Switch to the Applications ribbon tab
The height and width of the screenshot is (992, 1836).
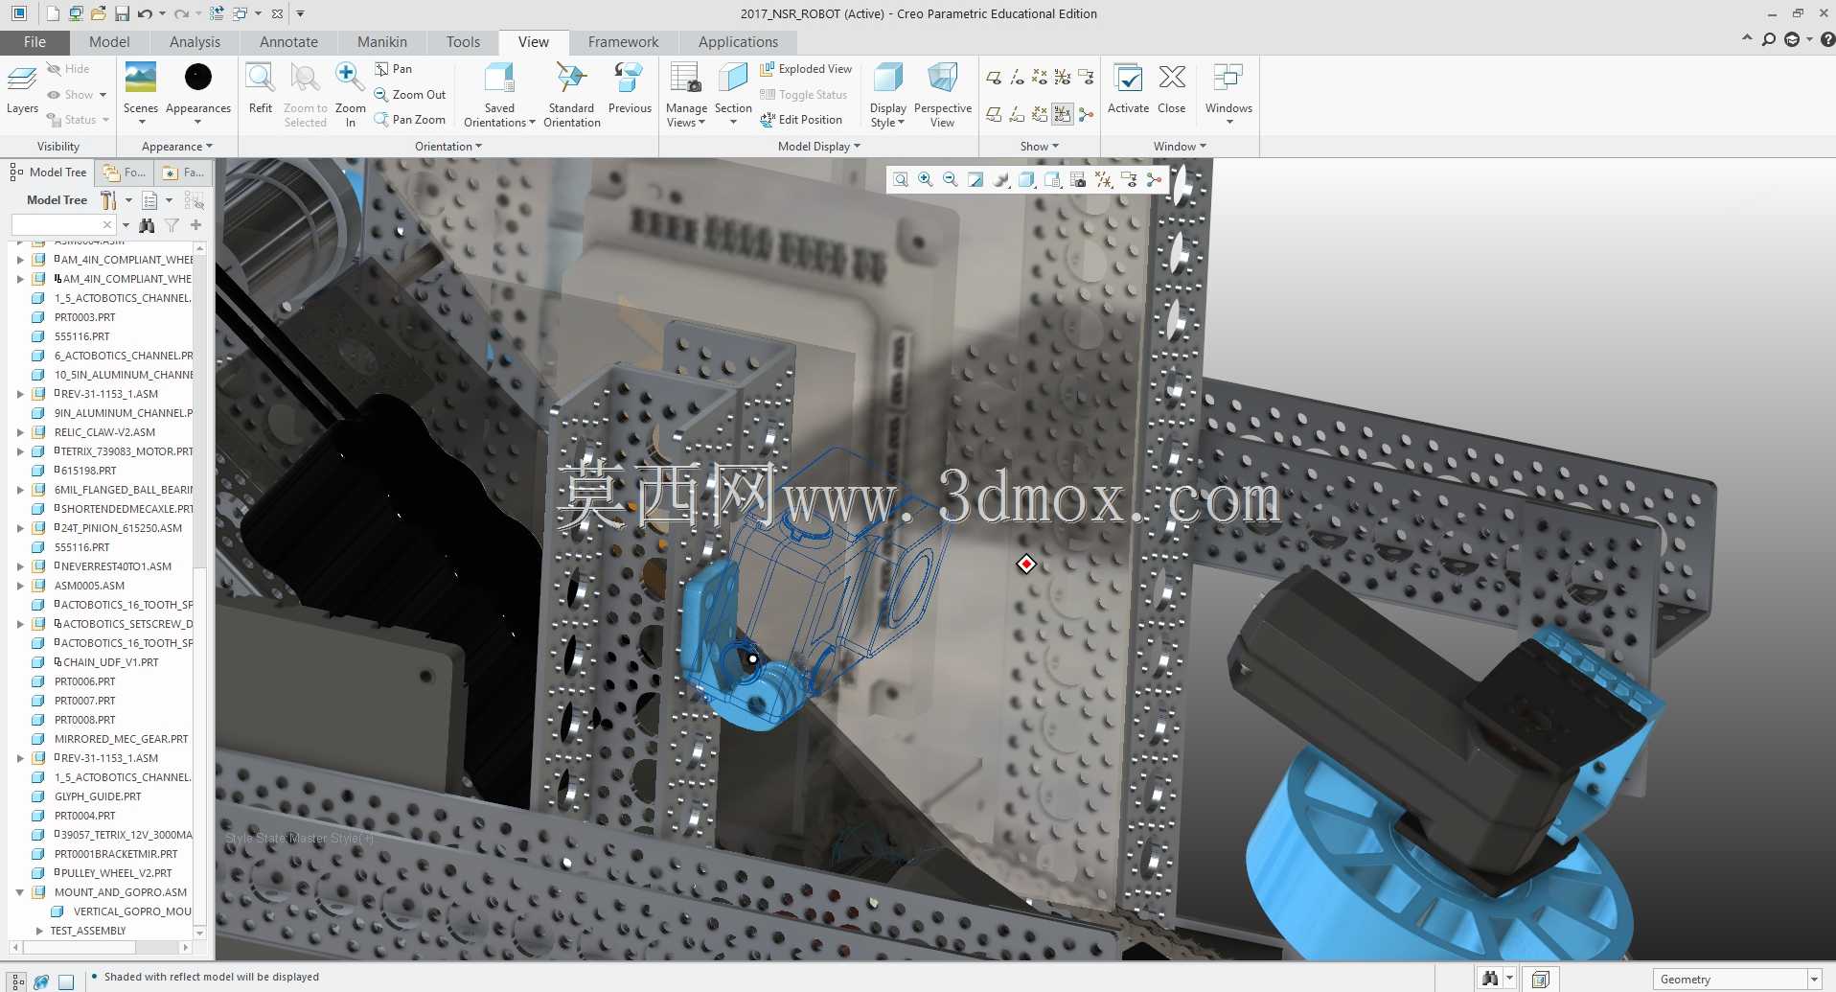tap(738, 42)
